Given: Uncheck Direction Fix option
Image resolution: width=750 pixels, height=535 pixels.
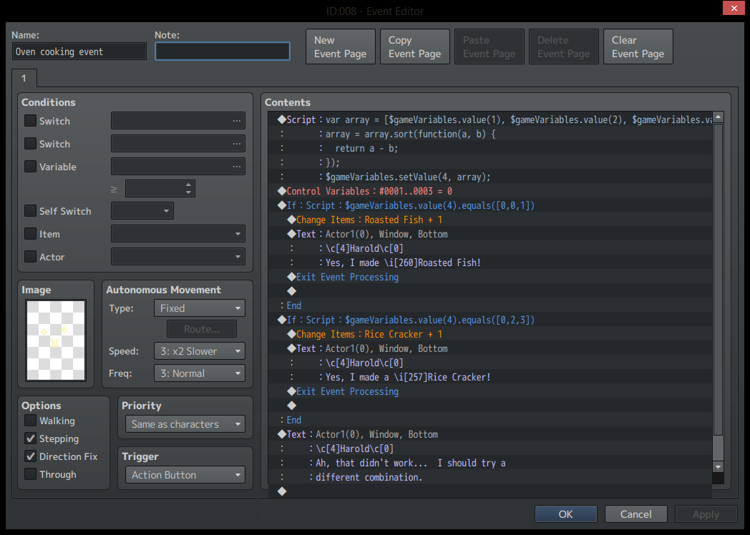Looking at the screenshot, I should pyautogui.click(x=30, y=456).
